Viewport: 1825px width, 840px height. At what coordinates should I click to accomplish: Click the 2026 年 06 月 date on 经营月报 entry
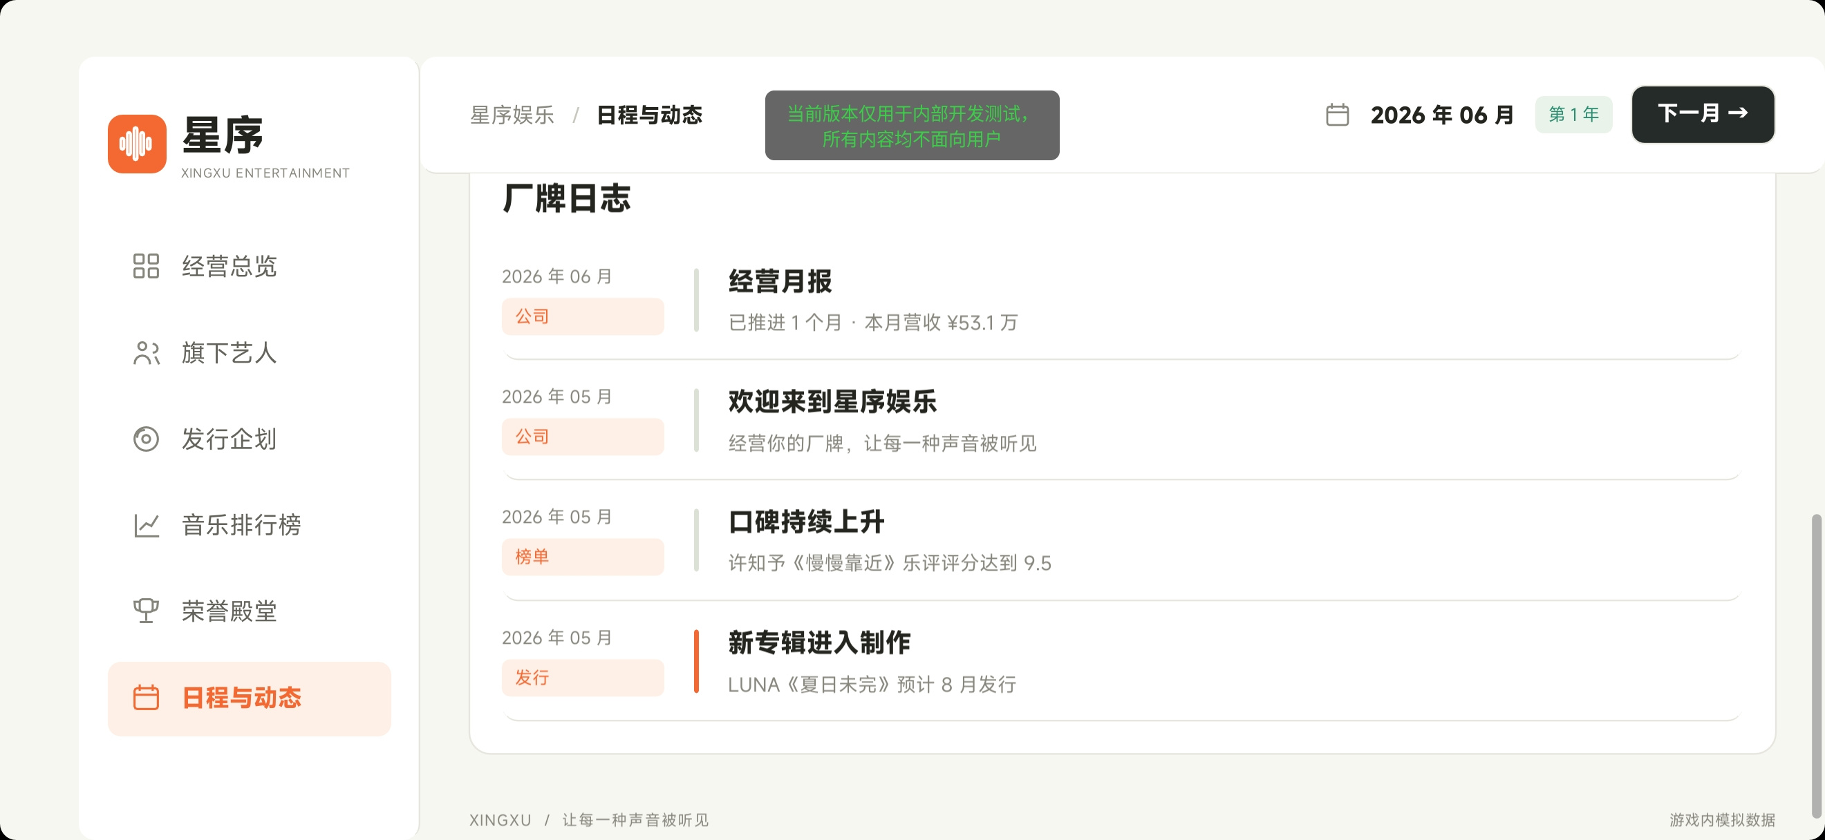pos(557,277)
